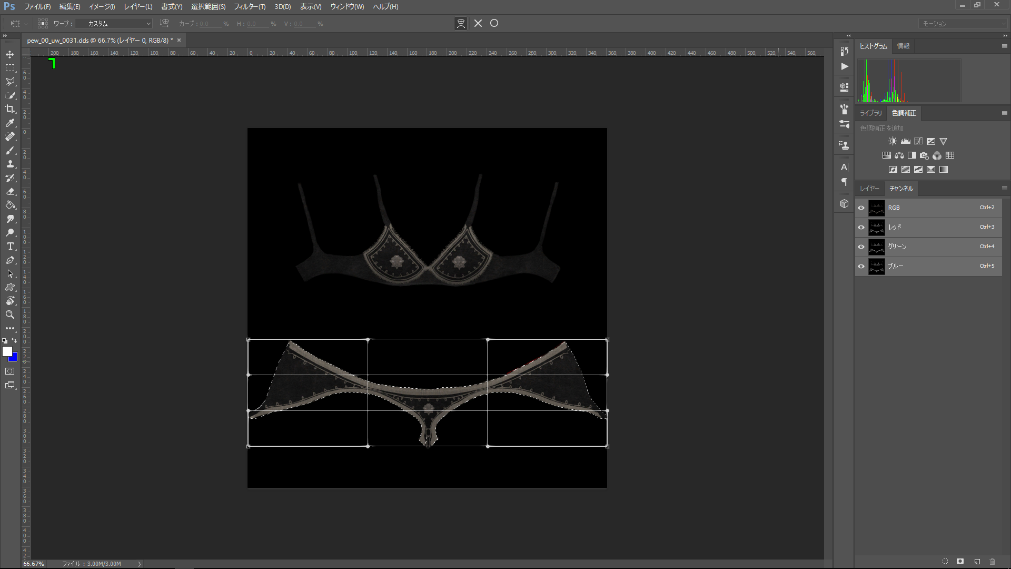Hide the レッド channel visibility
Viewport: 1011px width, 569px height.
[x=861, y=227]
